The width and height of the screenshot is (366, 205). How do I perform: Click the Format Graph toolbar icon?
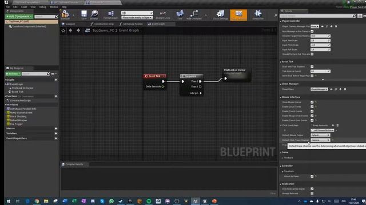click(110, 15)
